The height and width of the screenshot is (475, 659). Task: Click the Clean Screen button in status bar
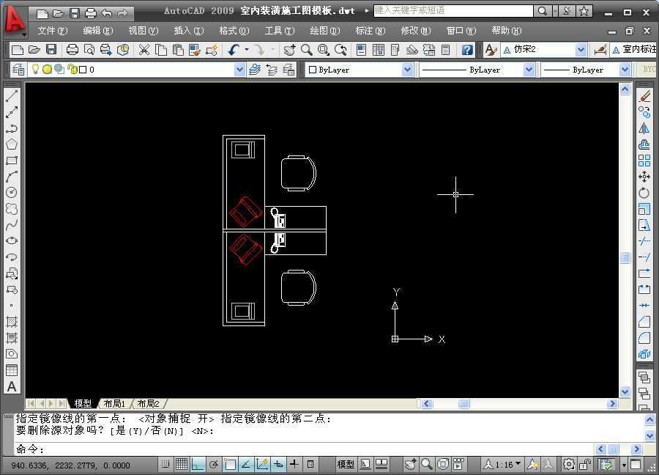pos(636,465)
